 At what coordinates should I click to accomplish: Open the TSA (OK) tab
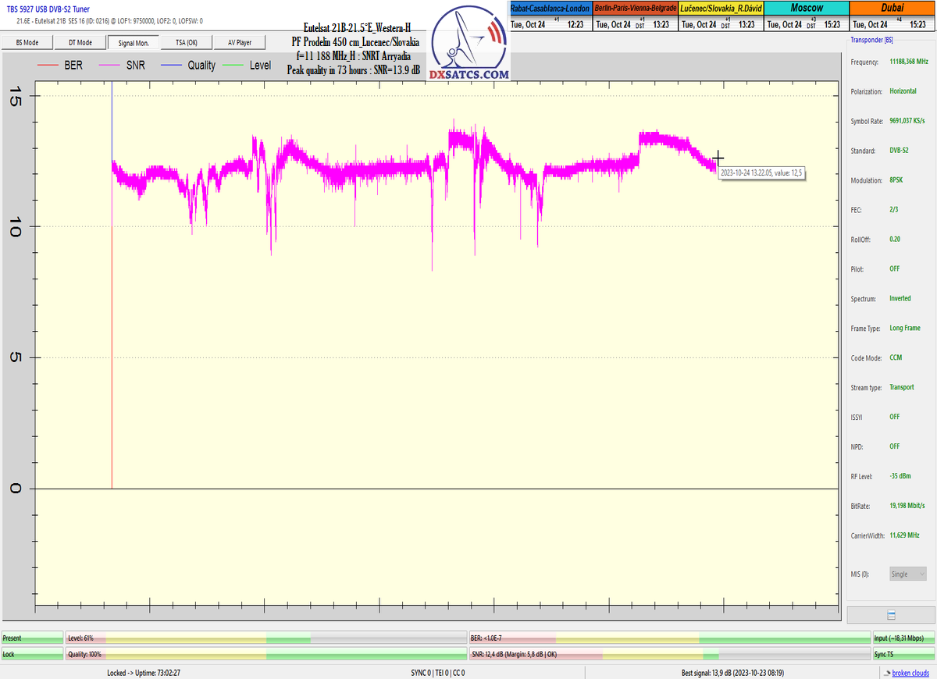tap(186, 43)
